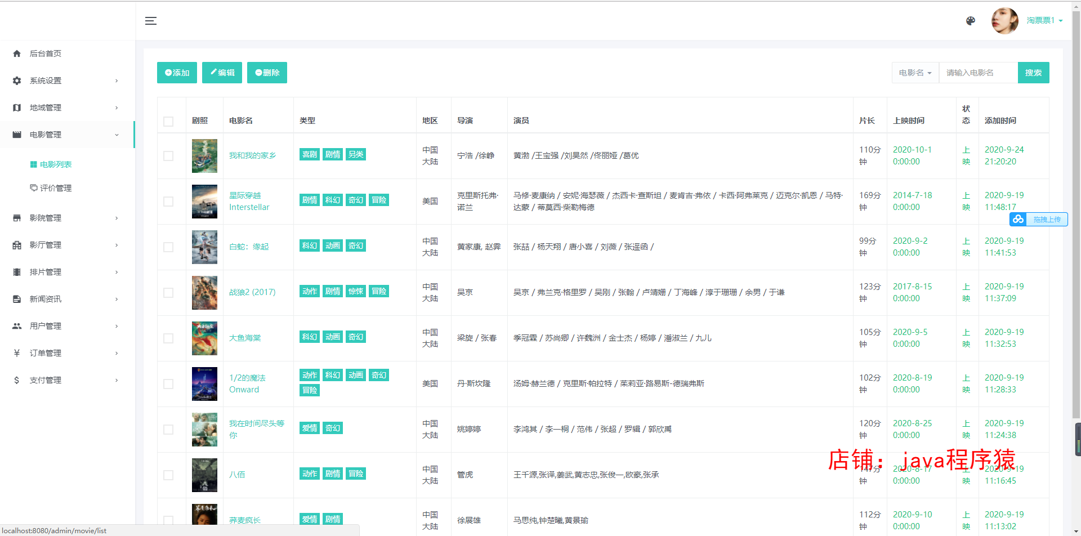This screenshot has height=536, width=1081.
Task: Check the row checkbox for 大鱼海棠
Action: click(168, 338)
